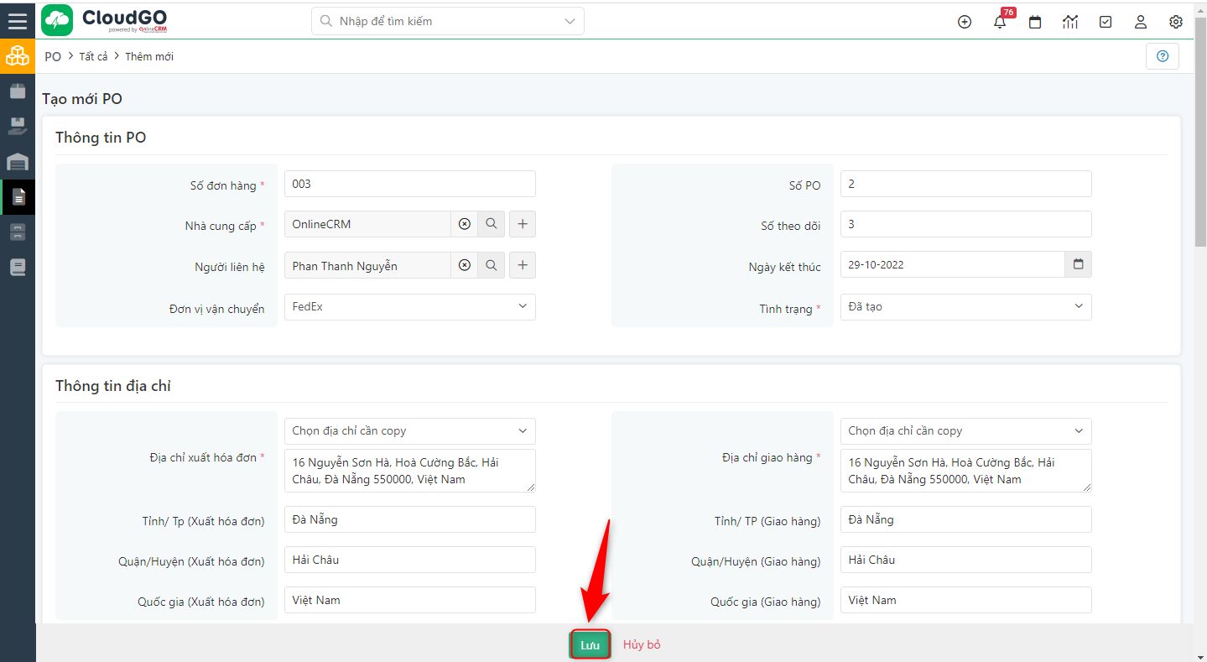
Task: Toggle the hamburger menu icon
Action: (x=17, y=21)
